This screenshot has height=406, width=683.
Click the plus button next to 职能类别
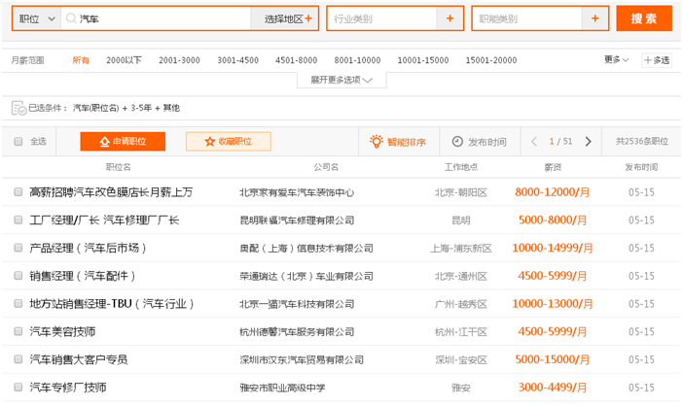point(595,18)
